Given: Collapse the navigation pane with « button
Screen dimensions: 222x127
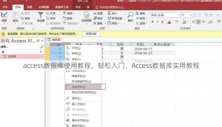Looking at the screenshot, I should click(42, 41).
